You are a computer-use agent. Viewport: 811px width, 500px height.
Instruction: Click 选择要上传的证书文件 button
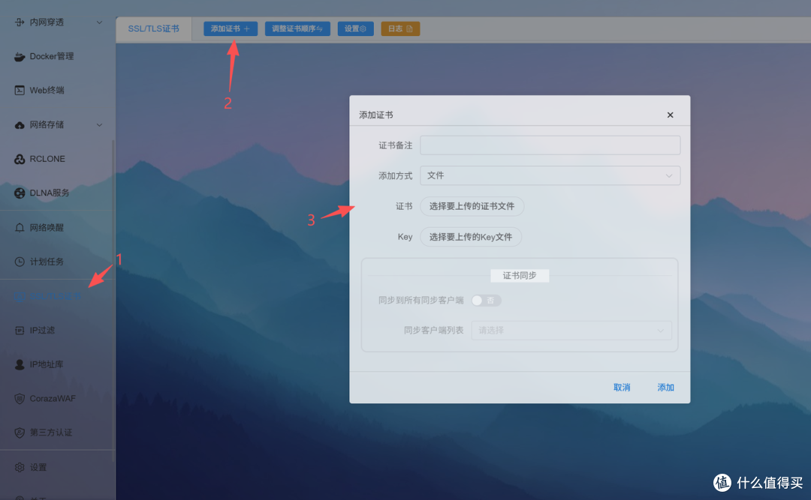coord(472,206)
